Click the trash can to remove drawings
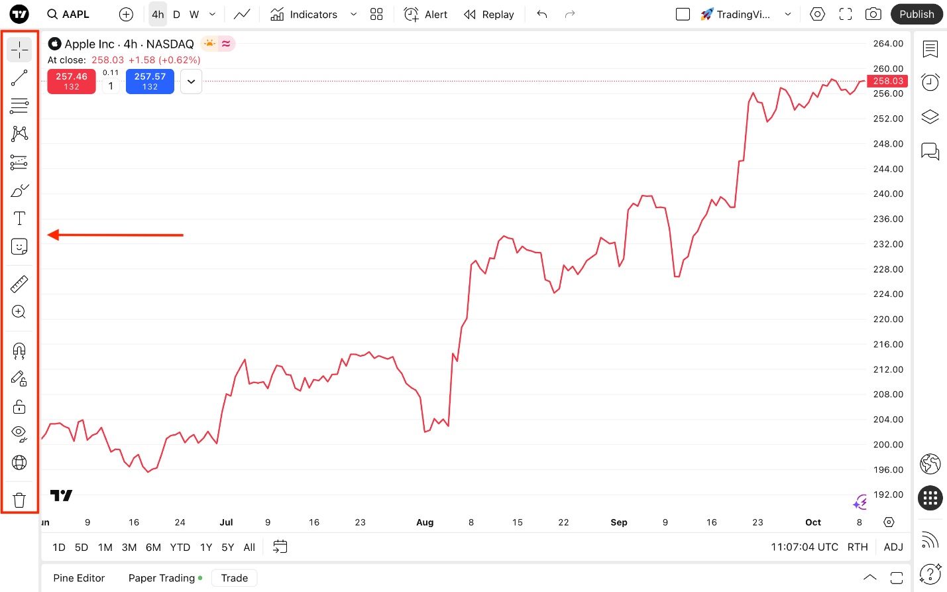 pos(19,501)
